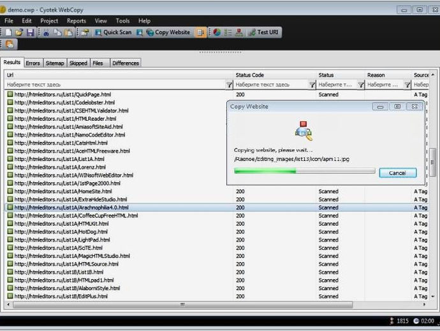This screenshot has height=331, width=440.
Task: Create a new project with the New icon
Action: coord(8,33)
